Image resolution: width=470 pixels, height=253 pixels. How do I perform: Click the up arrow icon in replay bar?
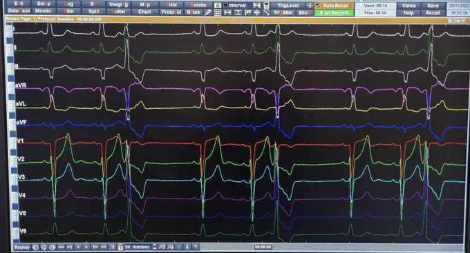tap(179, 247)
